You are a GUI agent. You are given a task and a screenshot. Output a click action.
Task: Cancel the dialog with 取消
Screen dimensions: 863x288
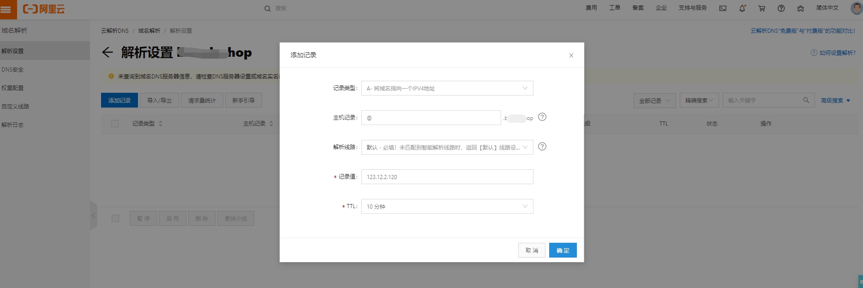532,250
